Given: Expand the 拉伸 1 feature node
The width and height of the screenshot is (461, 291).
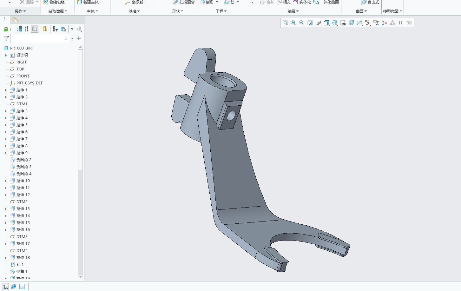Looking at the screenshot, I should tap(6, 90).
